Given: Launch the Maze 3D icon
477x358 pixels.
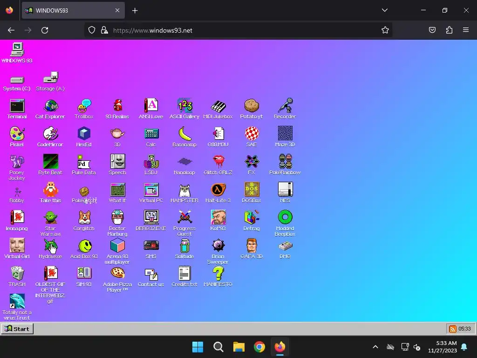Looking at the screenshot, I should [285, 137].
